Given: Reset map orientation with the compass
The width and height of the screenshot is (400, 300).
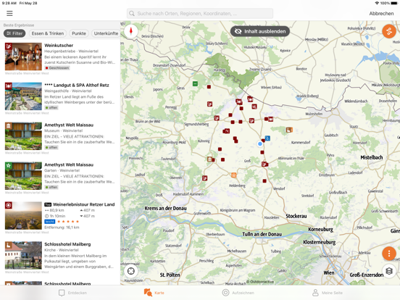Looking at the screenshot, I should [131, 31].
